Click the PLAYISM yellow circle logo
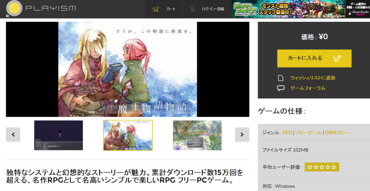370x191 pixels. 14,9
